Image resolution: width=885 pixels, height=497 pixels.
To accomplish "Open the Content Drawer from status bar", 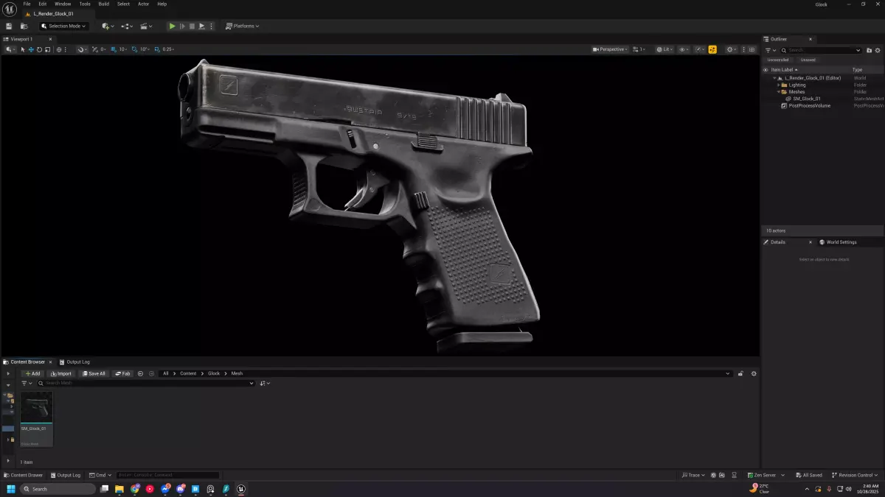I will (23, 475).
